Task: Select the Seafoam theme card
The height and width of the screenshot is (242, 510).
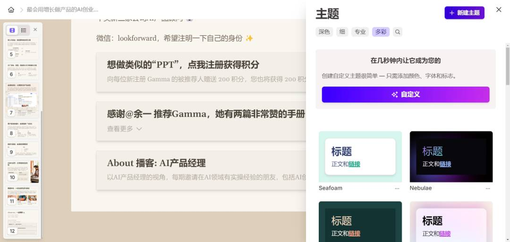Action: click(x=360, y=156)
